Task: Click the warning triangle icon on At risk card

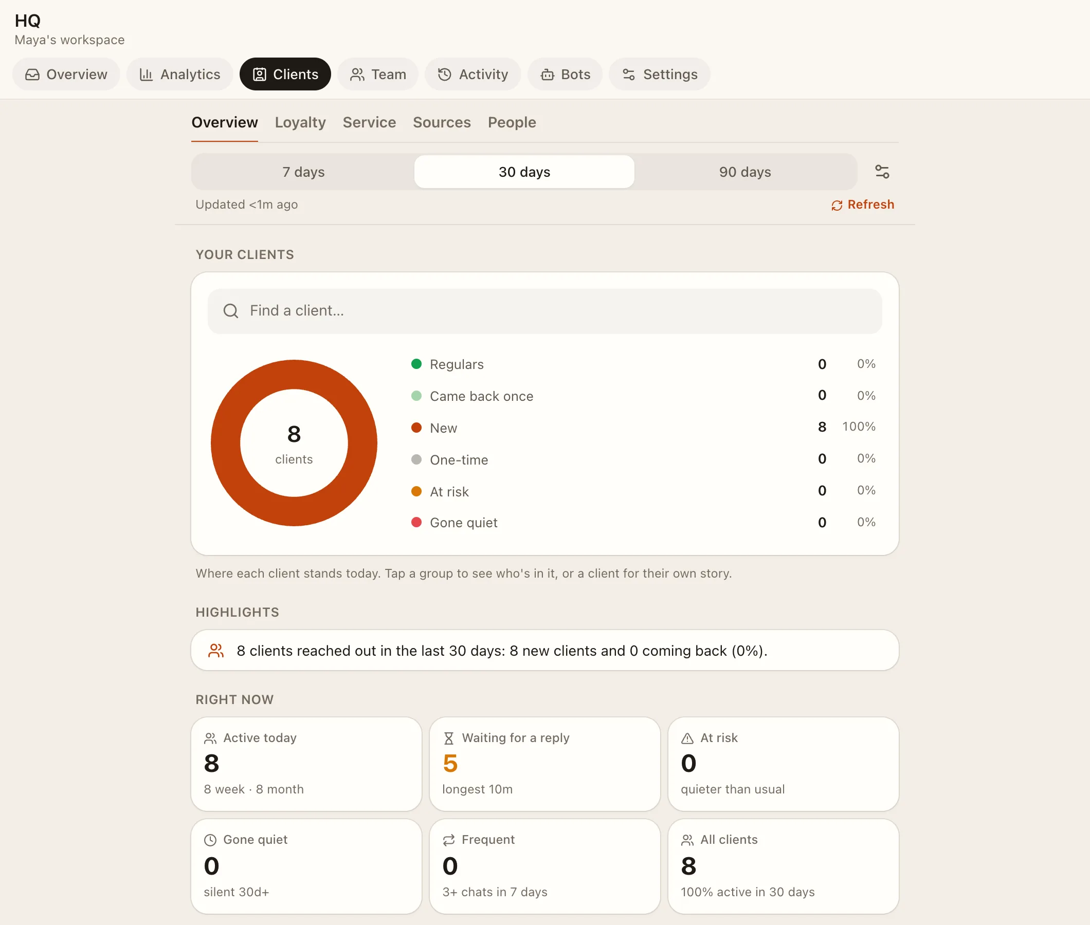Action: pos(687,738)
